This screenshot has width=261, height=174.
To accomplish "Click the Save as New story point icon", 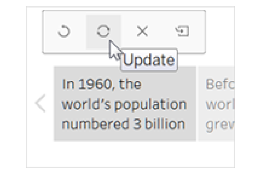I will [x=182, y=32].
